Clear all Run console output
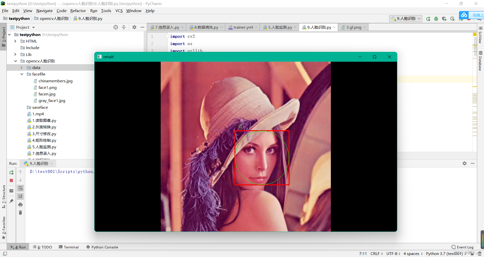This screenshot has width=484, height=257. pyautogui.click(x=20, y=213)
